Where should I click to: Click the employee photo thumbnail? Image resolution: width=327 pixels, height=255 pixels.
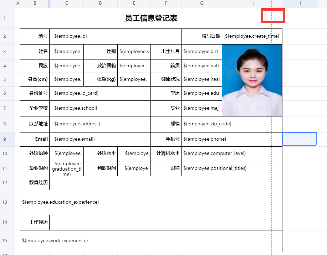[252, 80]
